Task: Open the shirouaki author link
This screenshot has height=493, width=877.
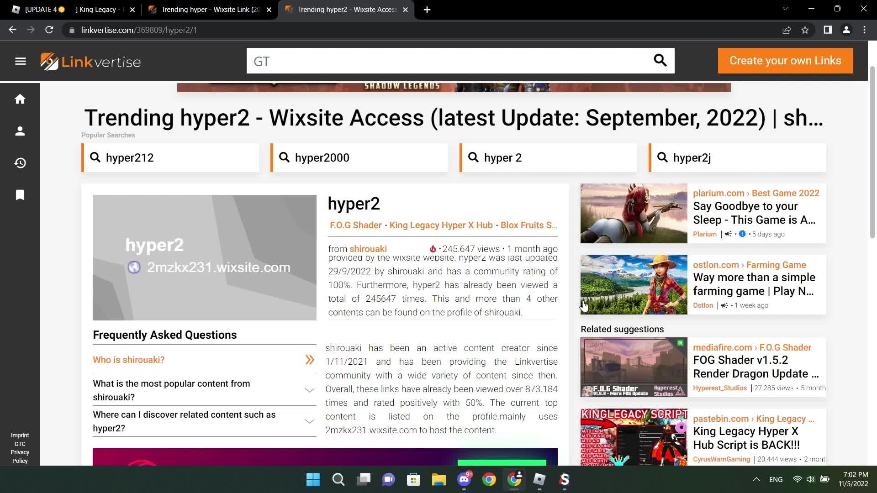Action: 368,249
